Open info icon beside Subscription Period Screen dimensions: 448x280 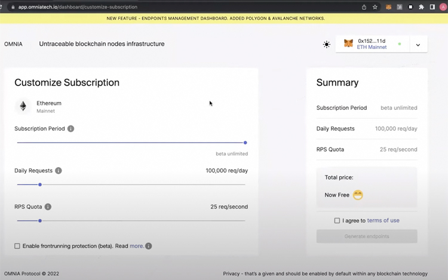pos(70,129)
